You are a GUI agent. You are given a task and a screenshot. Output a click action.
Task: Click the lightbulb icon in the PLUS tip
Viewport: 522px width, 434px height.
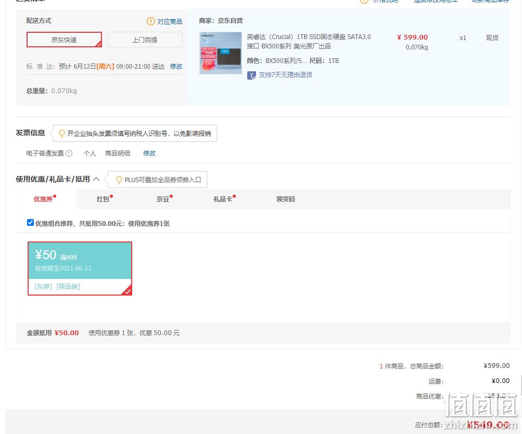(x=119, y=180)
